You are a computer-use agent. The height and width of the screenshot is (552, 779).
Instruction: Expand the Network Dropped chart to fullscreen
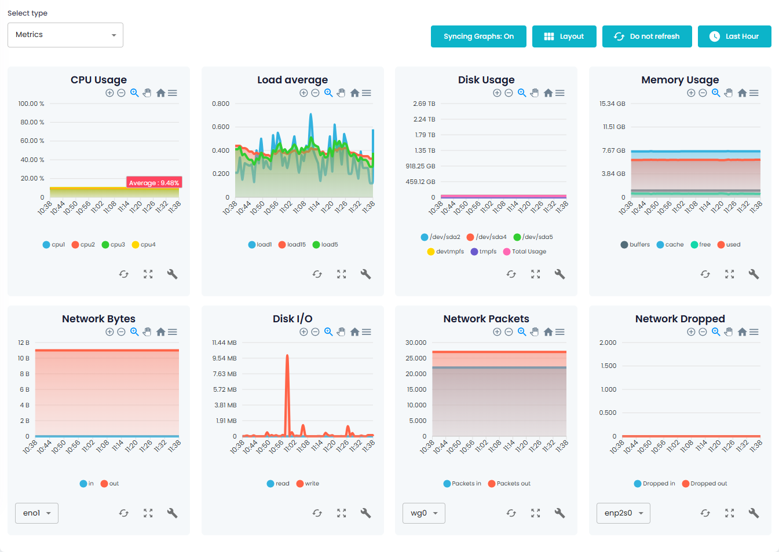pos(729,513)
